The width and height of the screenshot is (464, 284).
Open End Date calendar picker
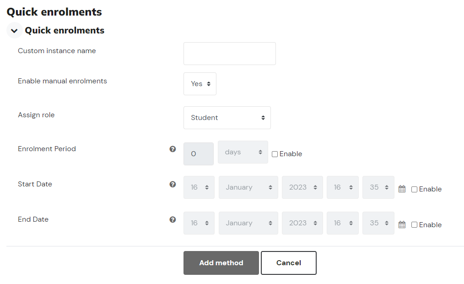click(x=402, y=224)
